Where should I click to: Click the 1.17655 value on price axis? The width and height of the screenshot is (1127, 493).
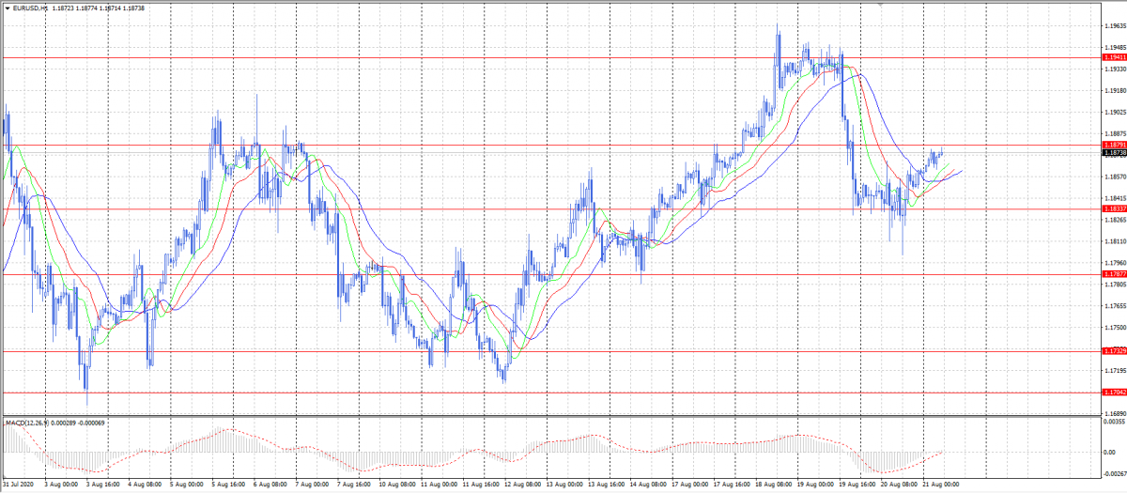point(1115,306)
